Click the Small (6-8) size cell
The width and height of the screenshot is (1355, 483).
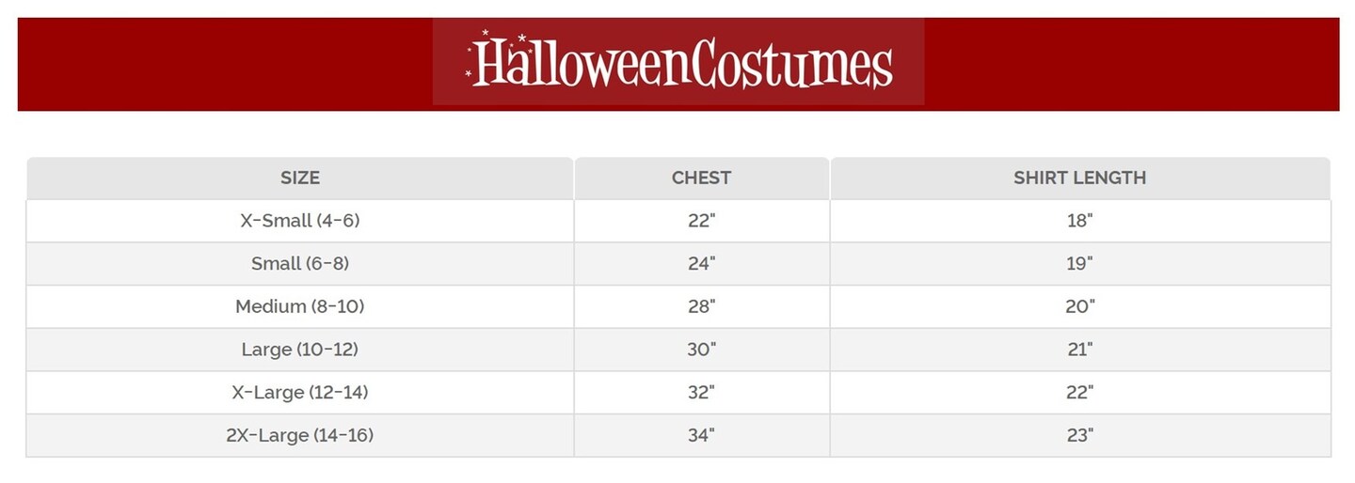click(x=300, y=264)
